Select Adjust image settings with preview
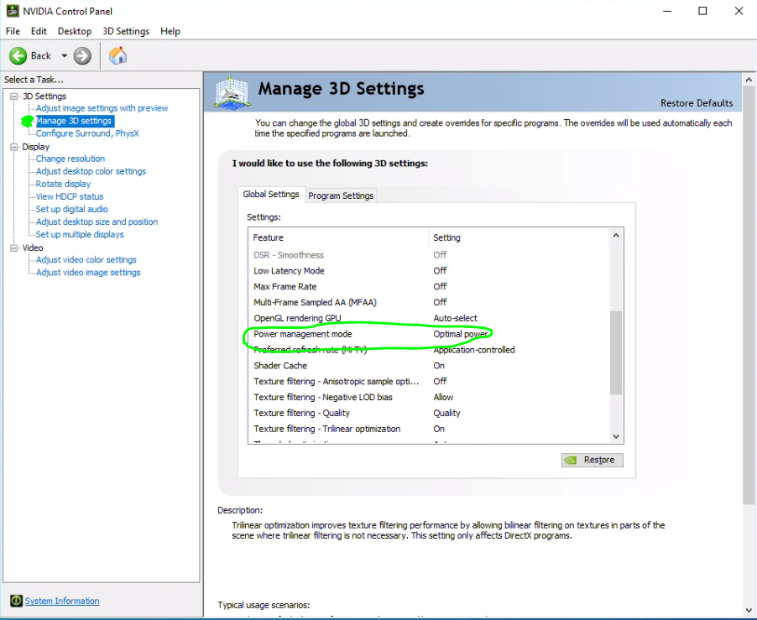The image size is (757, 620). 102,108
